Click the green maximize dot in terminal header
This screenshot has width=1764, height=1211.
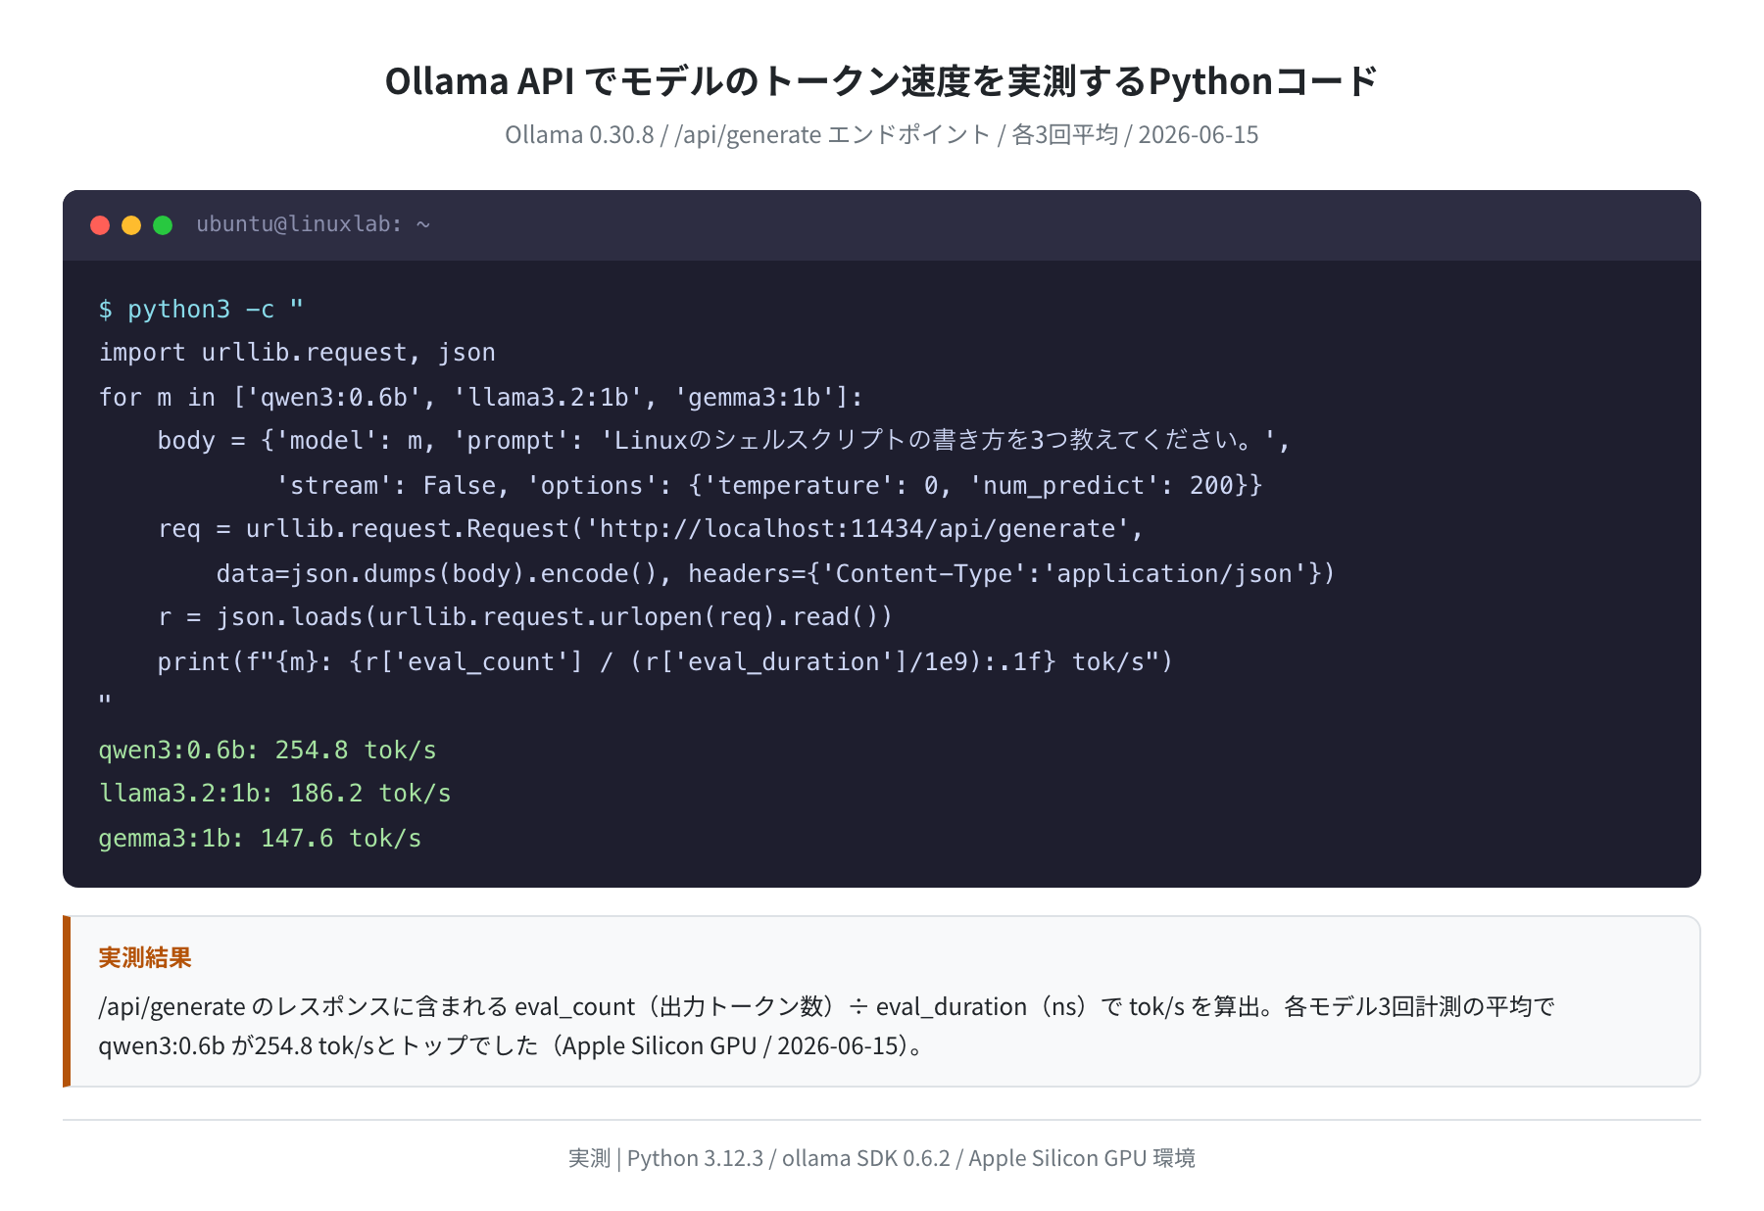click(163, 225)
